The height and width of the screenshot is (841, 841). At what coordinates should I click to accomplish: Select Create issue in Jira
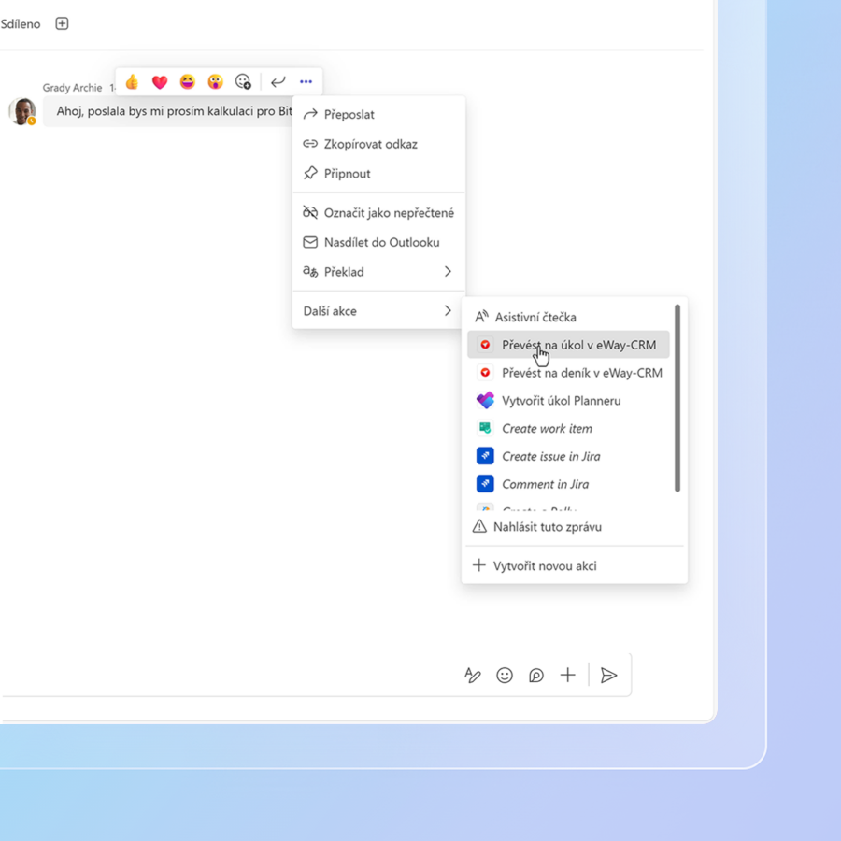(568, 456)
